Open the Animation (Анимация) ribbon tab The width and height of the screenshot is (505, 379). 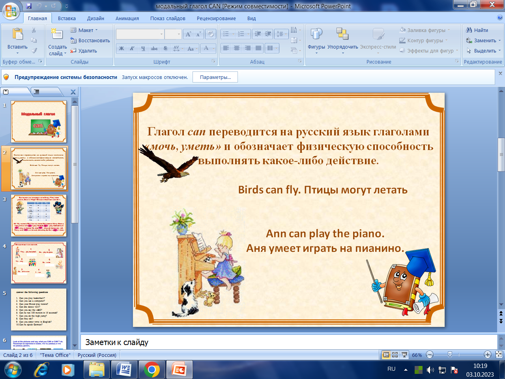pyautogui.click(x=127, y=18)
